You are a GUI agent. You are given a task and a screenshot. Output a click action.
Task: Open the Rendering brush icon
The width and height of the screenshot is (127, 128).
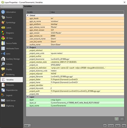(3, 75)
